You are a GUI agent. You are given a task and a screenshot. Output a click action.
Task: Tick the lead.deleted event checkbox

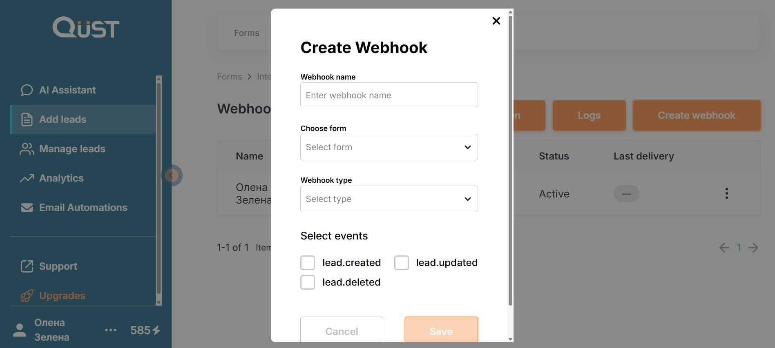(x=308, y=282)
